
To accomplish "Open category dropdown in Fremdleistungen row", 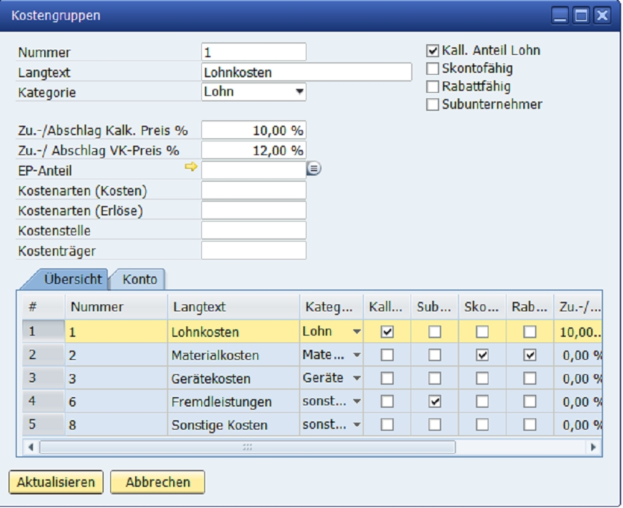I will tap(356, 402).
